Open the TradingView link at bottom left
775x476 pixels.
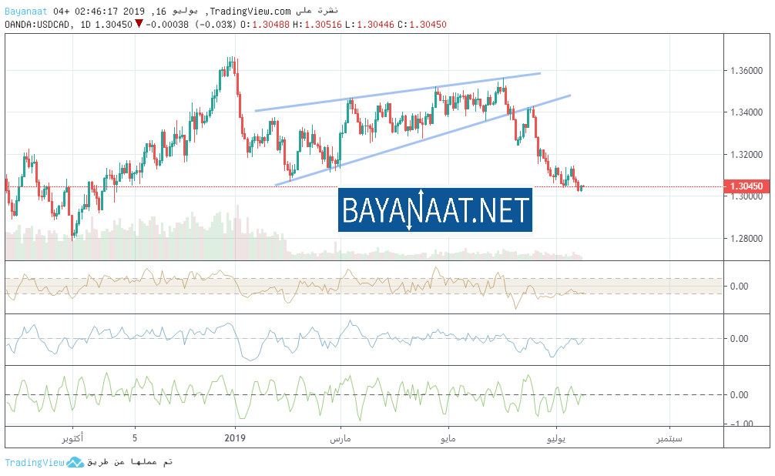click(x=34, y=462)
